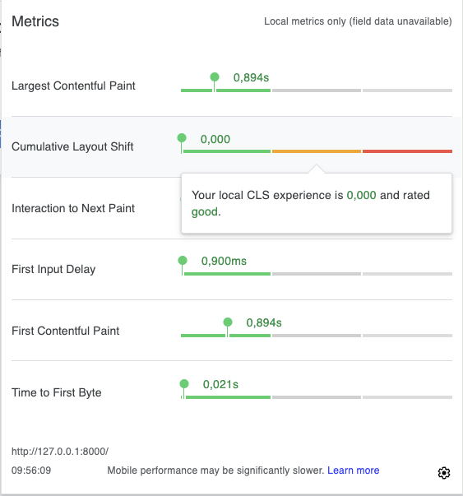The height and width of the screenshot is (496, 463).
Task: Click the Time to First Byte marker dot
Action: 184,383
